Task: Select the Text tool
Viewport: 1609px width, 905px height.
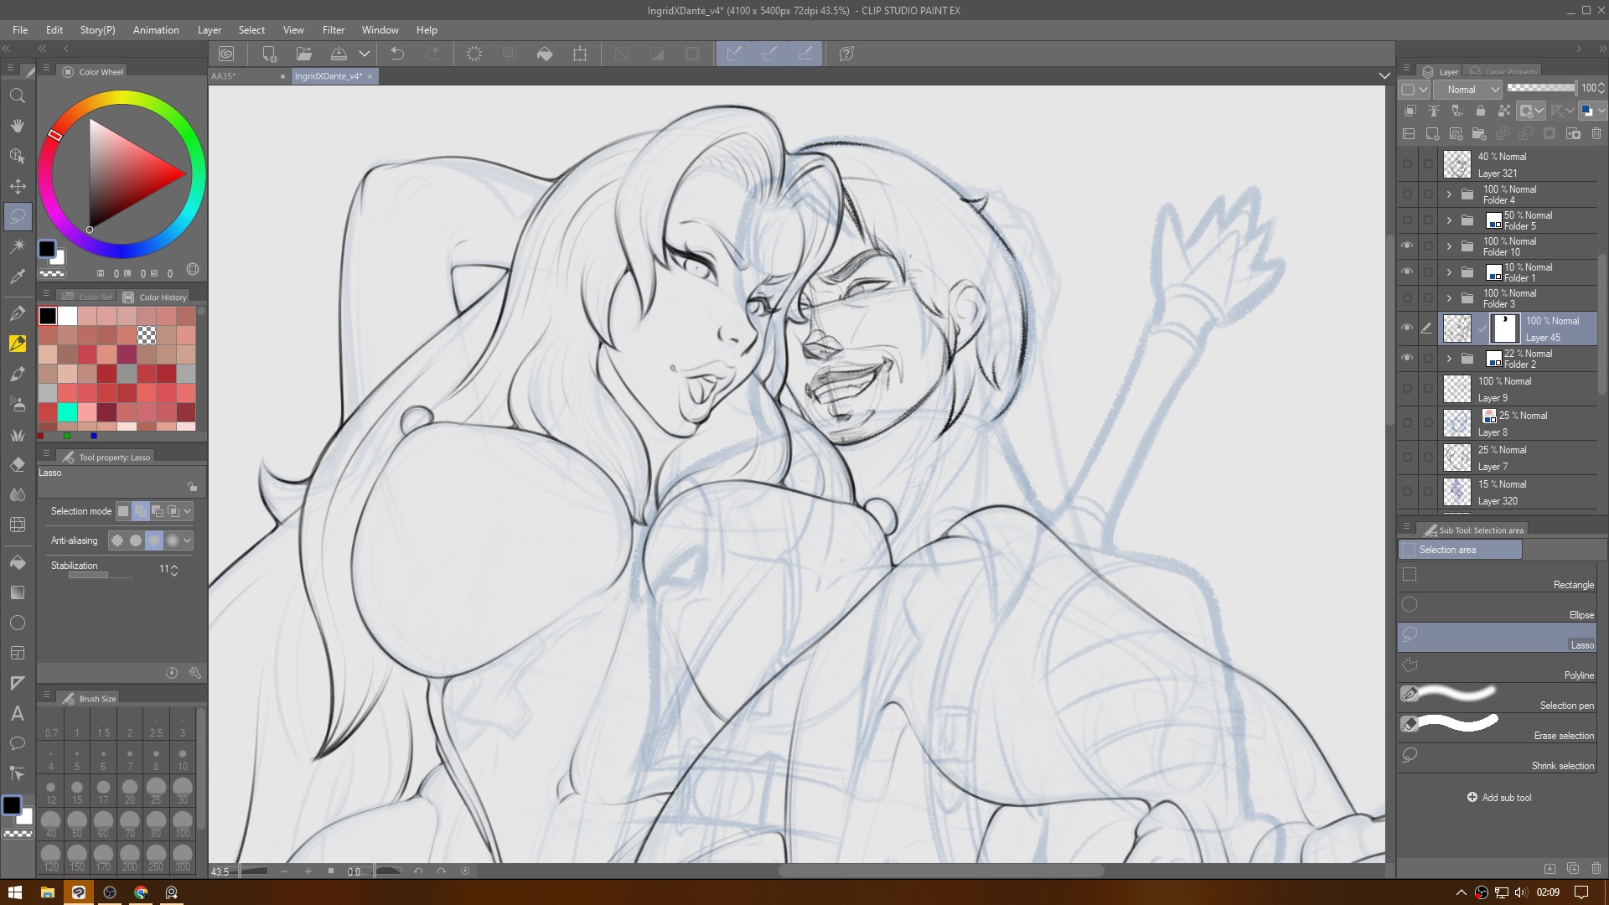Action: 17,714
